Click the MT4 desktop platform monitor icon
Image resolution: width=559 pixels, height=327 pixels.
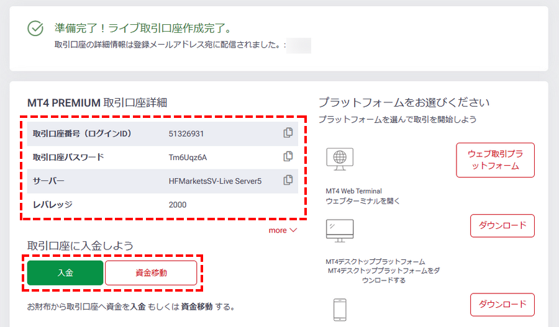[x=340, y=231]
